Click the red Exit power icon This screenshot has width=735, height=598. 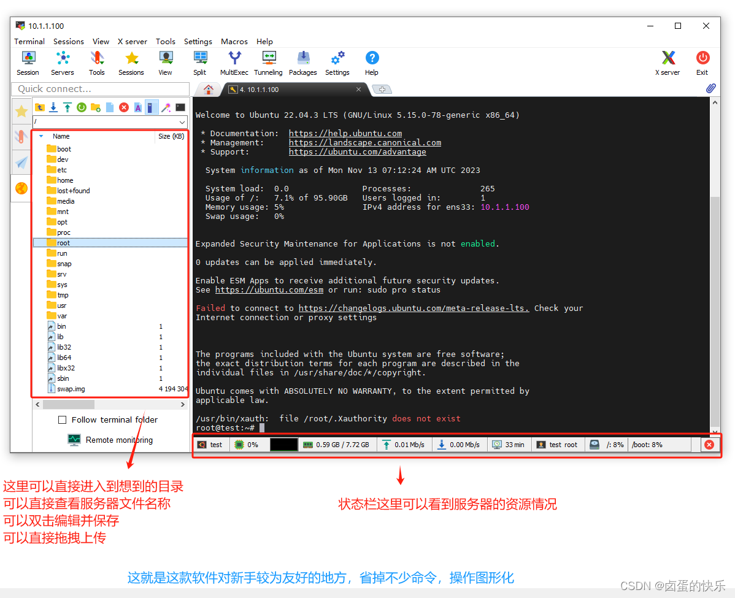702,63
